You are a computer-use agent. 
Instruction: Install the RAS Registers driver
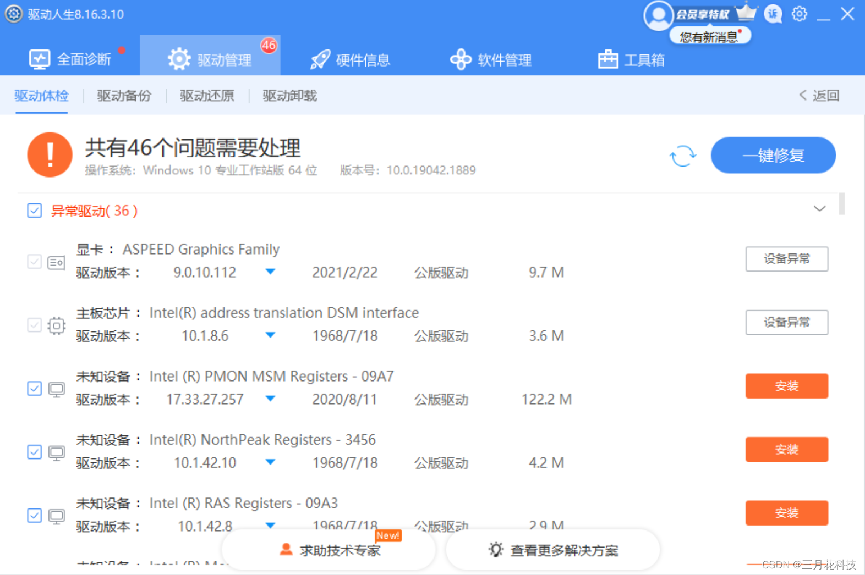coord(787,513)
